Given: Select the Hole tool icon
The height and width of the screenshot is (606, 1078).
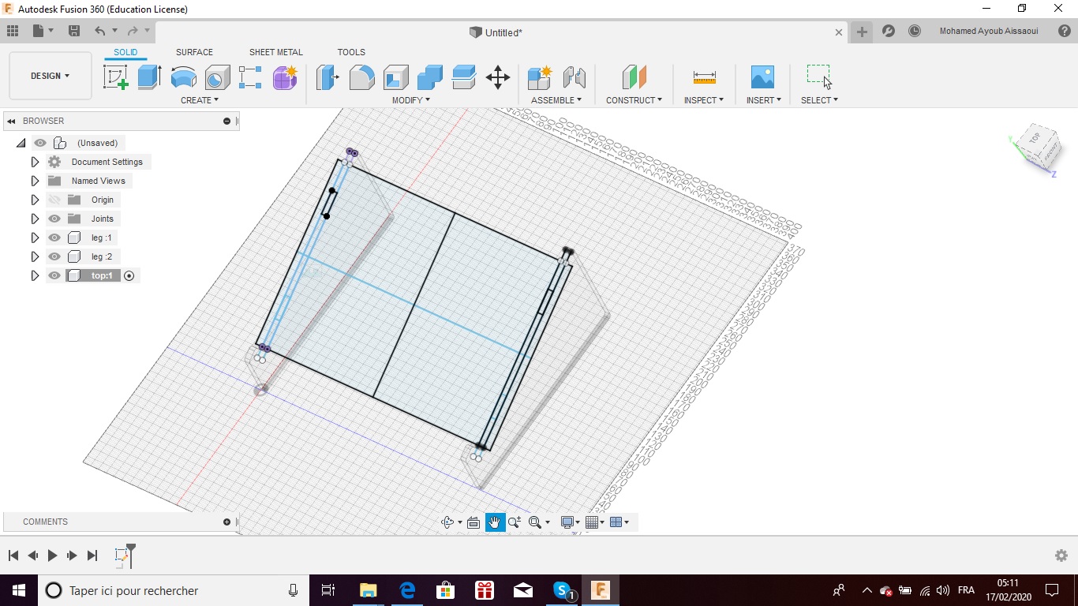Looking at the screenshot, I should coord(217,77).
